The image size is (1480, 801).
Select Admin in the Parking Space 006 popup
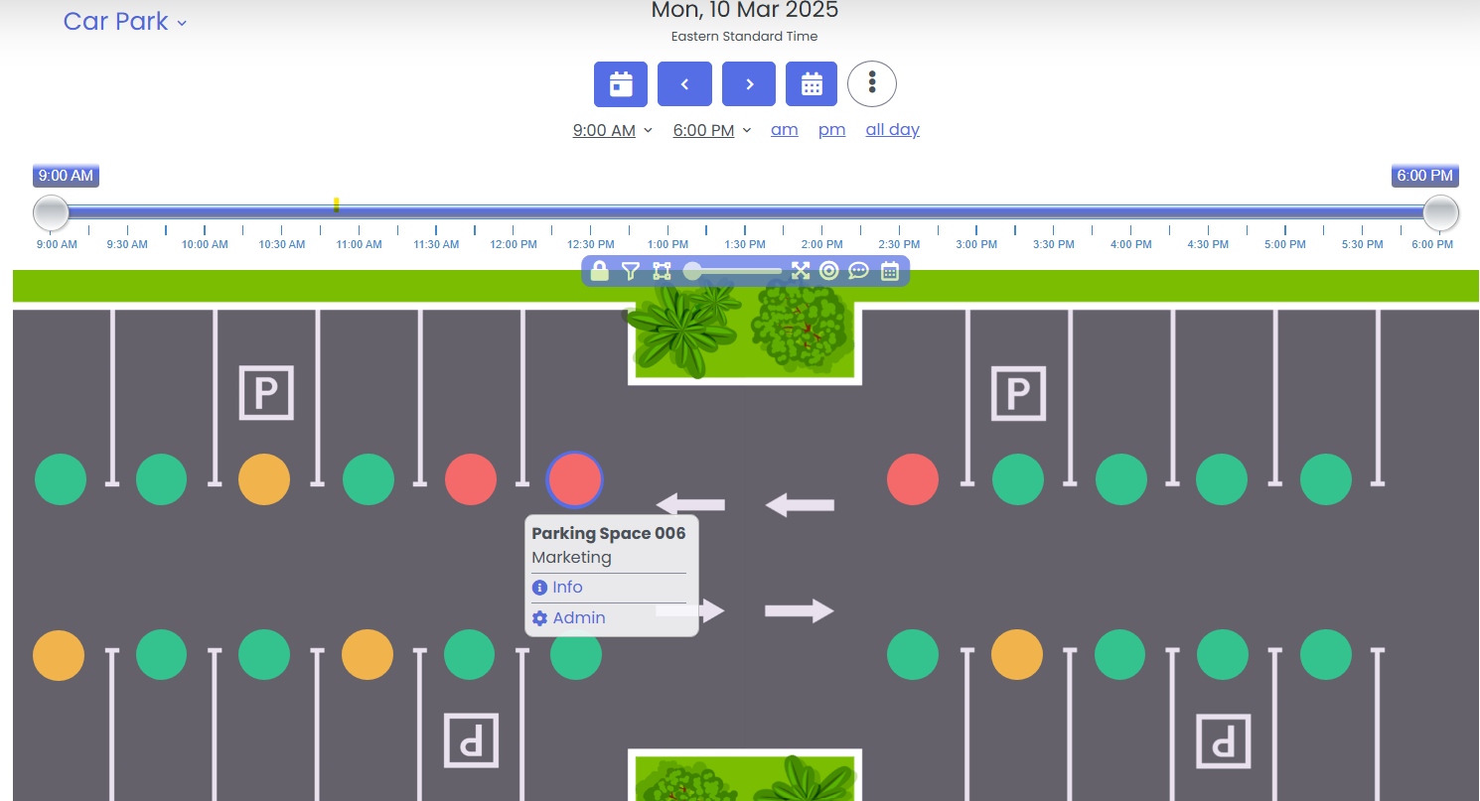[578, 618]
